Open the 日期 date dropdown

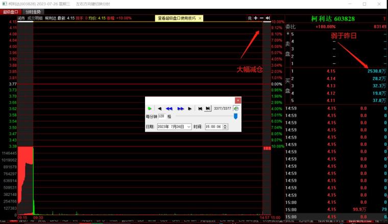(188, 127)
